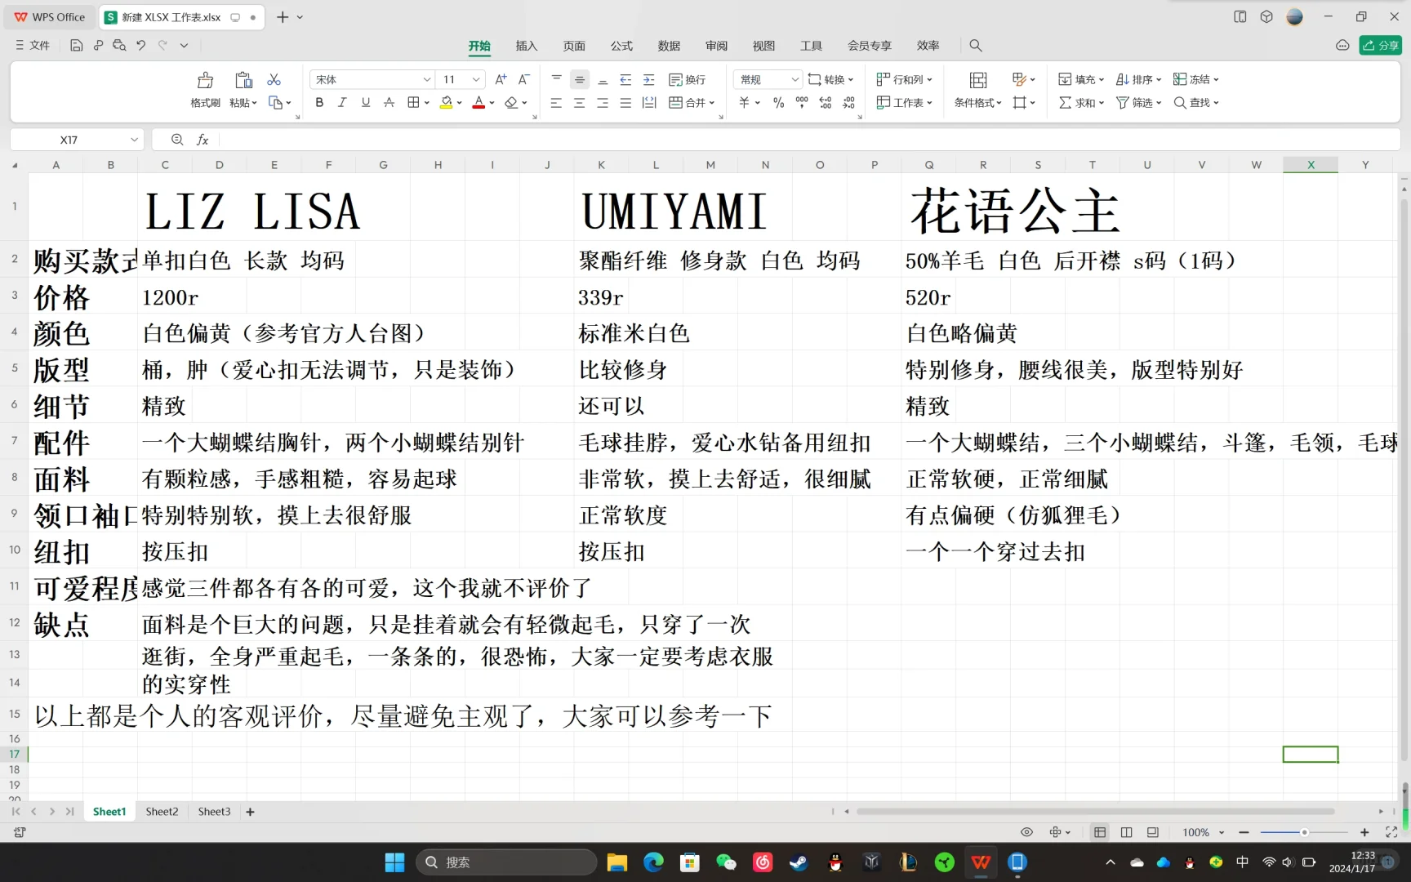The height and width of the screenshot is (882, 1411).
Task: Open Steam from the taskbar
Action: (x=799, y=862)
